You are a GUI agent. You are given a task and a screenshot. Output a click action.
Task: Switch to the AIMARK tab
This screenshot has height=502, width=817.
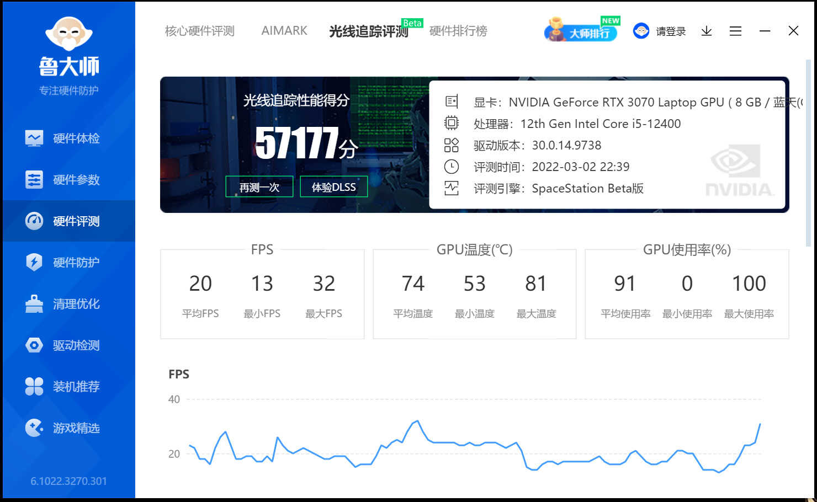[x=284, y=31]
